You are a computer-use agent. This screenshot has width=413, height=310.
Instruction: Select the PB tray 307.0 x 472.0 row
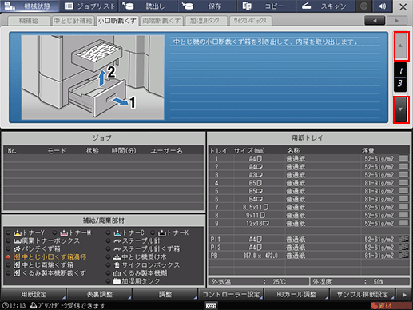(309, 256)
